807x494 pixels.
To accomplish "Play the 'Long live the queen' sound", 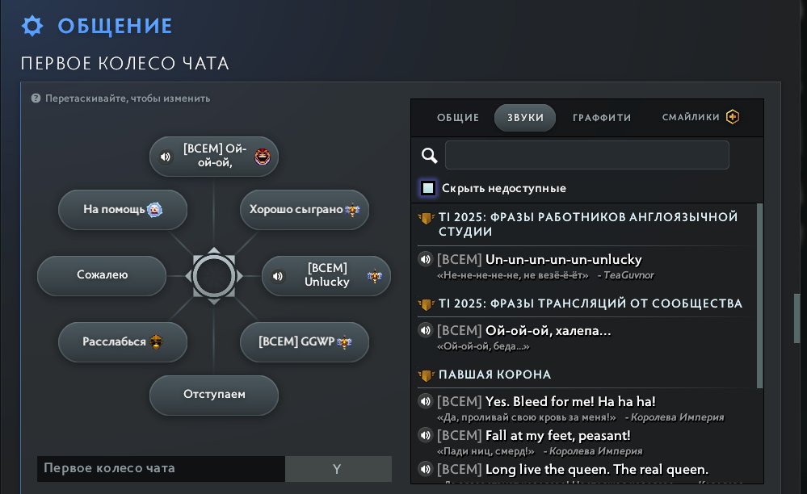I will point(425,469).
